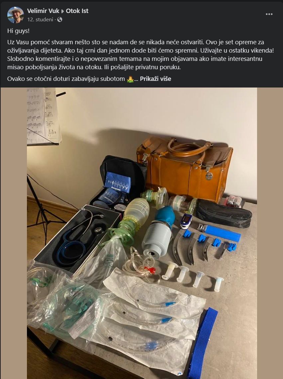Image resolution: width=283 pixels, height=379 pixels.
Task: Open the post timestamp 12. studeni
Action: point(40,20)
